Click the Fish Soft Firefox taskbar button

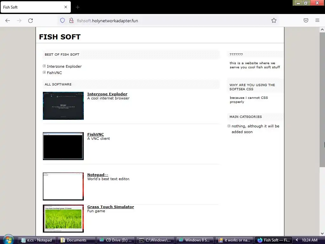[x=274, y=240]
